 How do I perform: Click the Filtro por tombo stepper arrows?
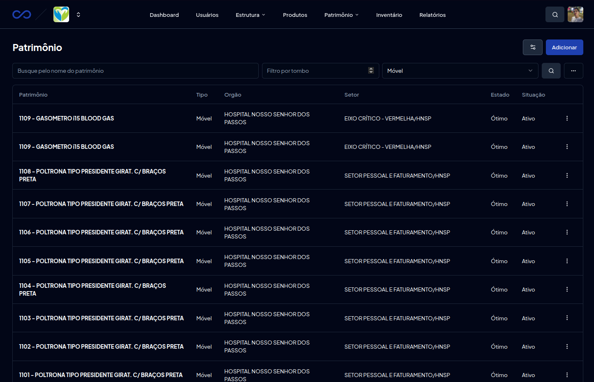(x=371, y=71)
